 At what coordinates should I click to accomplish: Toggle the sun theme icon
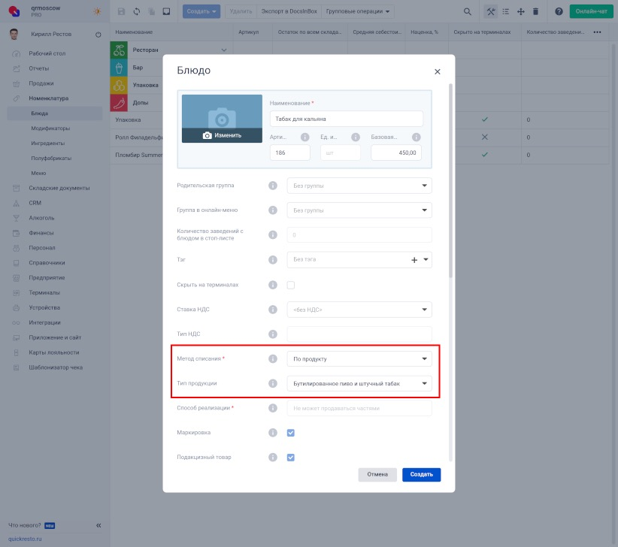[x=97, y=11]
